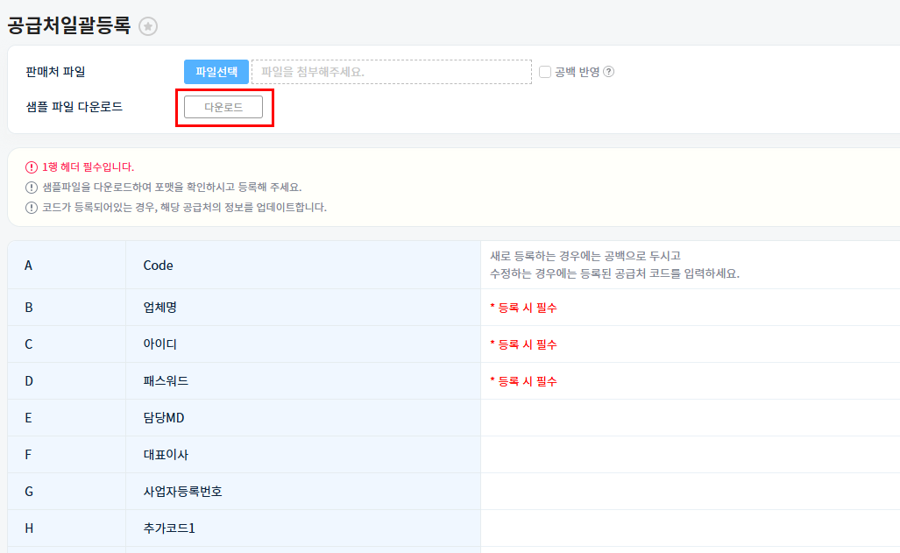
Task: Select the 아이디 field name cell
Action: point(160,344)
